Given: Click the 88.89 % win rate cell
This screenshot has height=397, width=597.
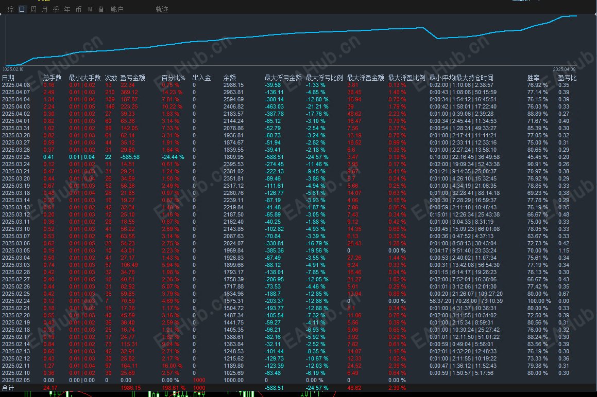Looking at the screenshot, I should pos(538,114).
